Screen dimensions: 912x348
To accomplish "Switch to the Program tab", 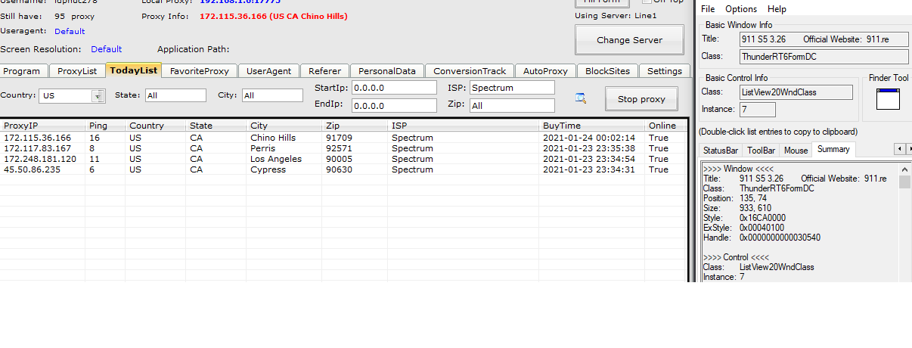I will (22, 71).
